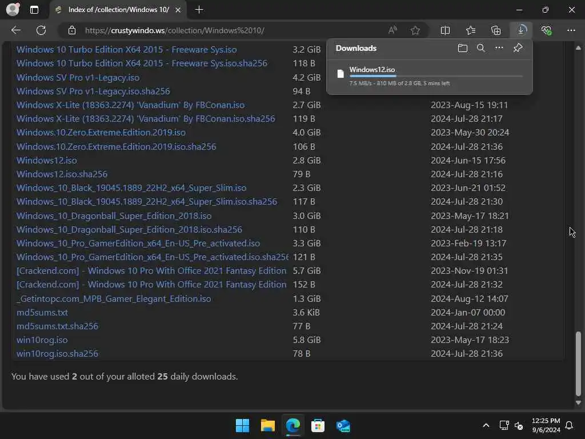Open Read aloud in address bar

392,30
